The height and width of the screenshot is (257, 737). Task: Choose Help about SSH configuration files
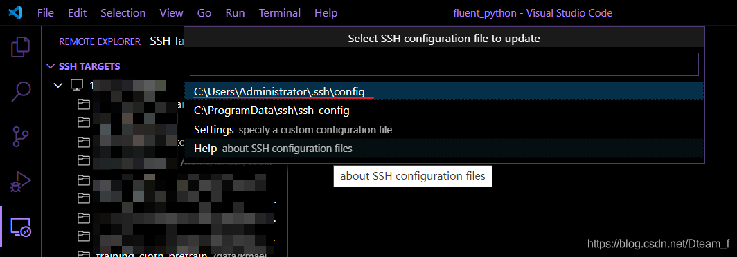(444, 149)
